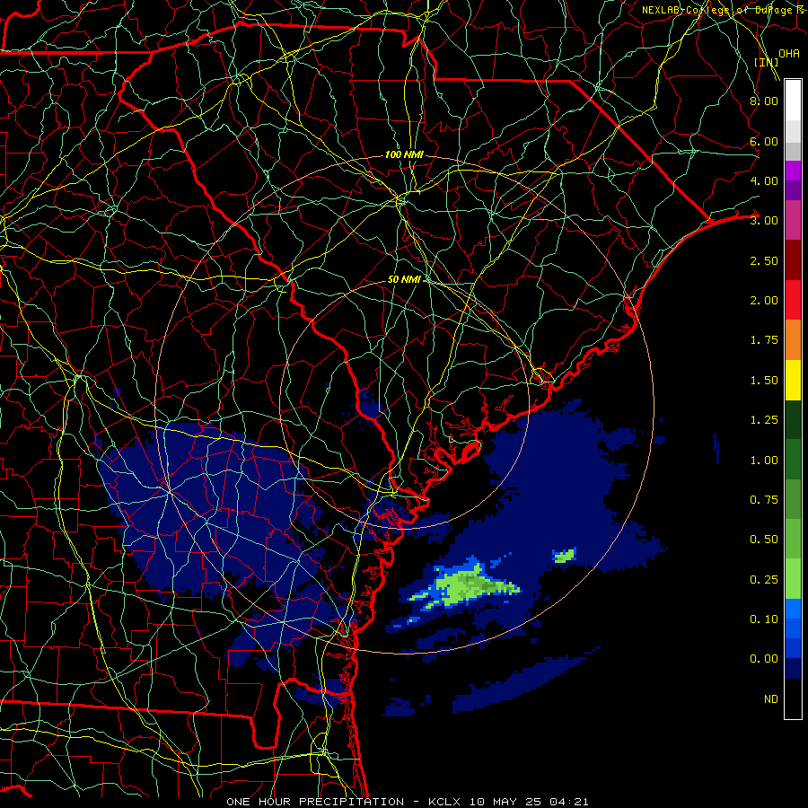The height and width of the screenshot is (808, 808).
Task: Select the orange legend swatch
Action: pos(793,340)
